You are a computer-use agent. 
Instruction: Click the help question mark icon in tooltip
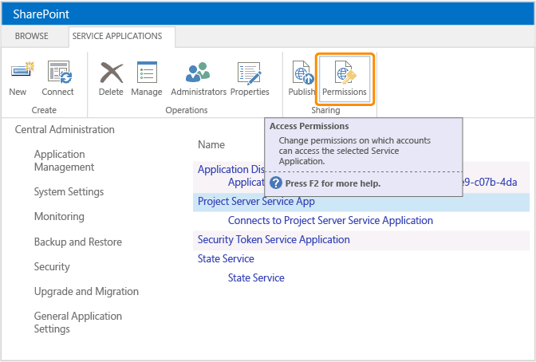276,183
